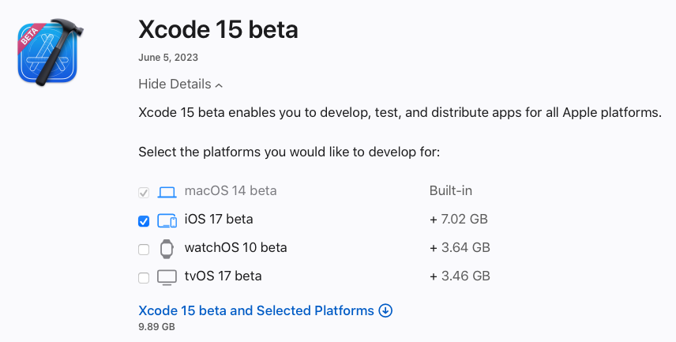Select the tvOS 17 beta label
Image resolution: width=676 pixels, height=342 pixels.
[x=223, y=276]
